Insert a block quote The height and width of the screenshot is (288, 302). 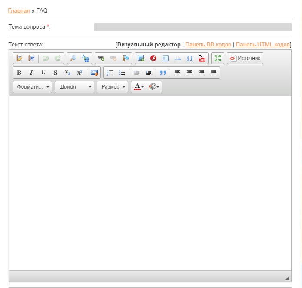point(163,73)
